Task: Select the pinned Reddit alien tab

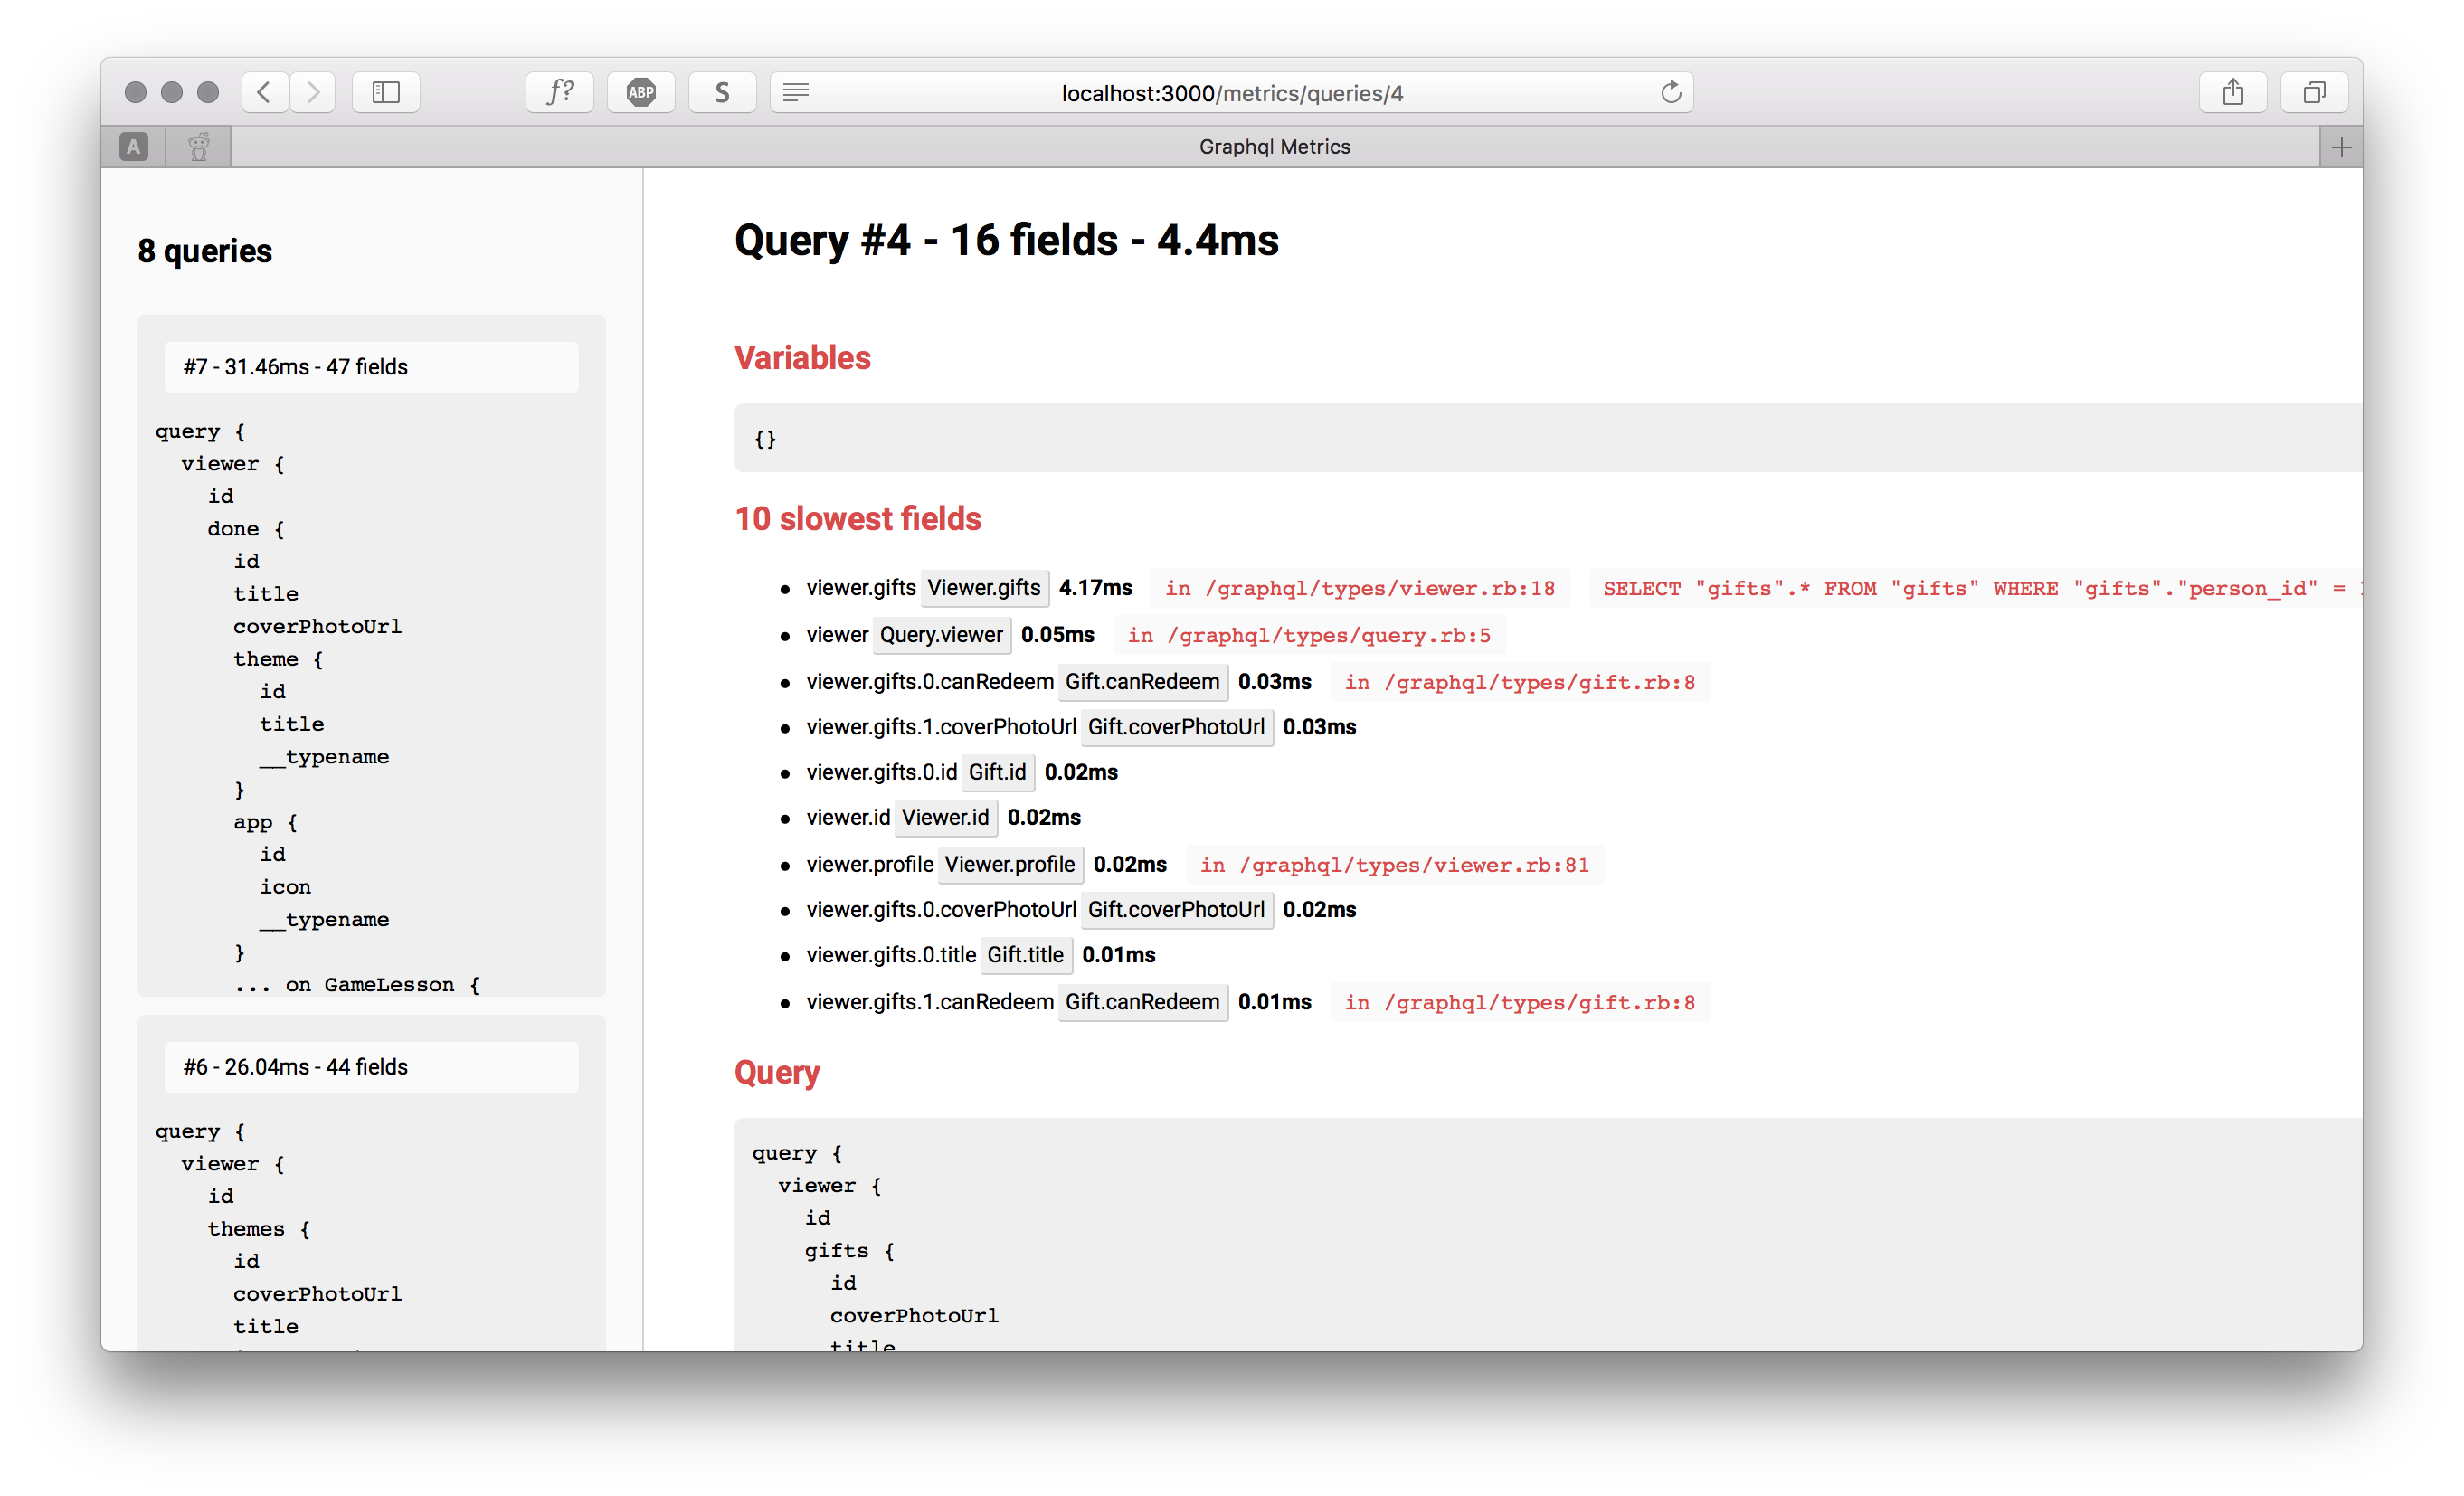Action: 199,147
